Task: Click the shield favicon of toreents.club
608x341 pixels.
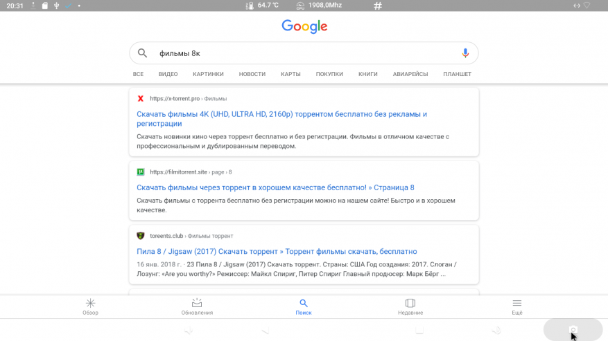Action: pos(140,236)
